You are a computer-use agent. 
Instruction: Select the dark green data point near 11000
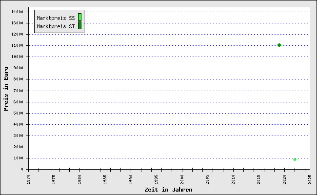(x=279, y=45)
